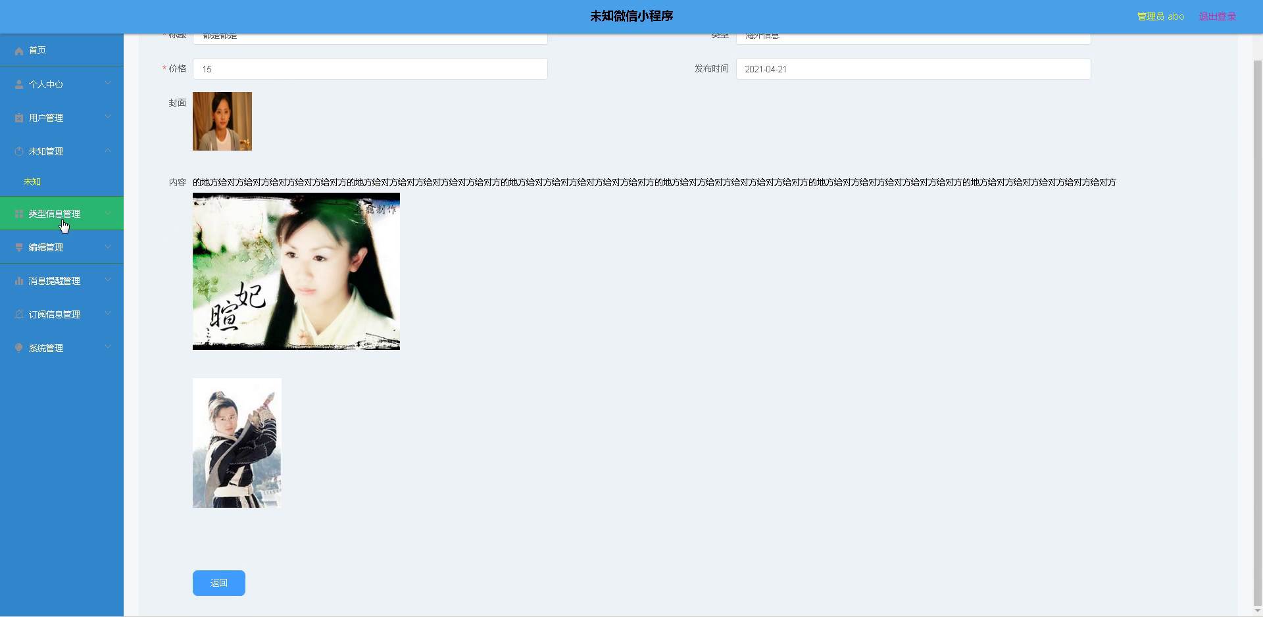Click the 发布时间 field showing 2021-04-21
This screenshot has height=617, width=1263.
point(914,69)
